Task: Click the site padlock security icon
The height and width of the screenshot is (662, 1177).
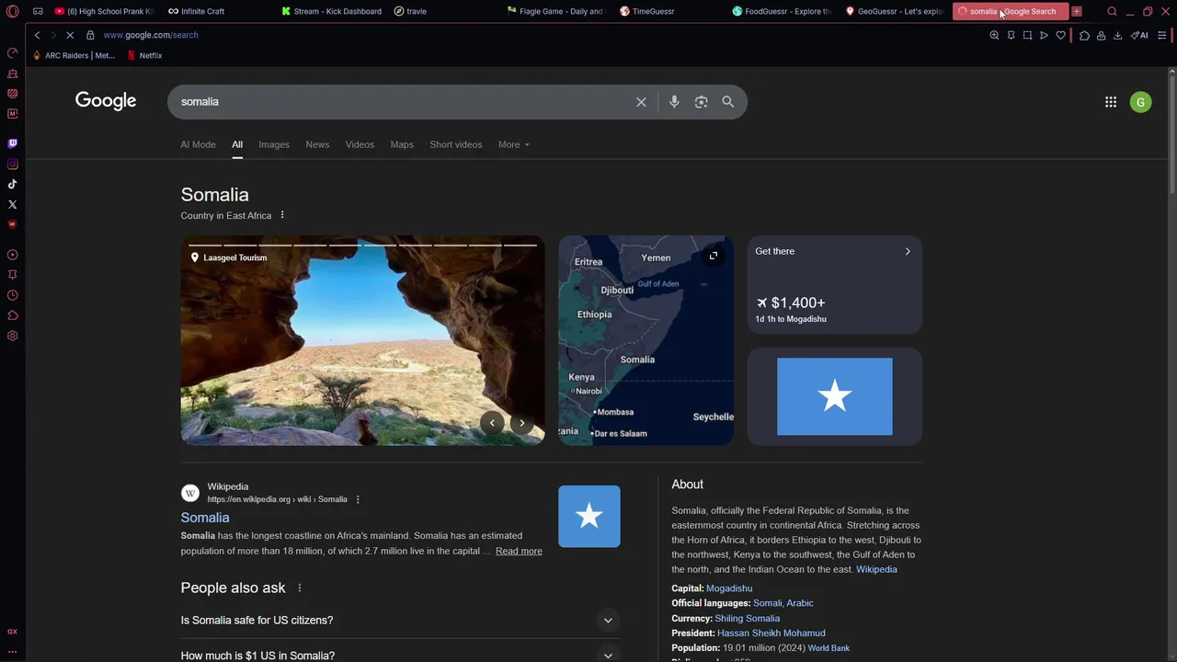Action: pyautogui.click(x=90, y=35)
